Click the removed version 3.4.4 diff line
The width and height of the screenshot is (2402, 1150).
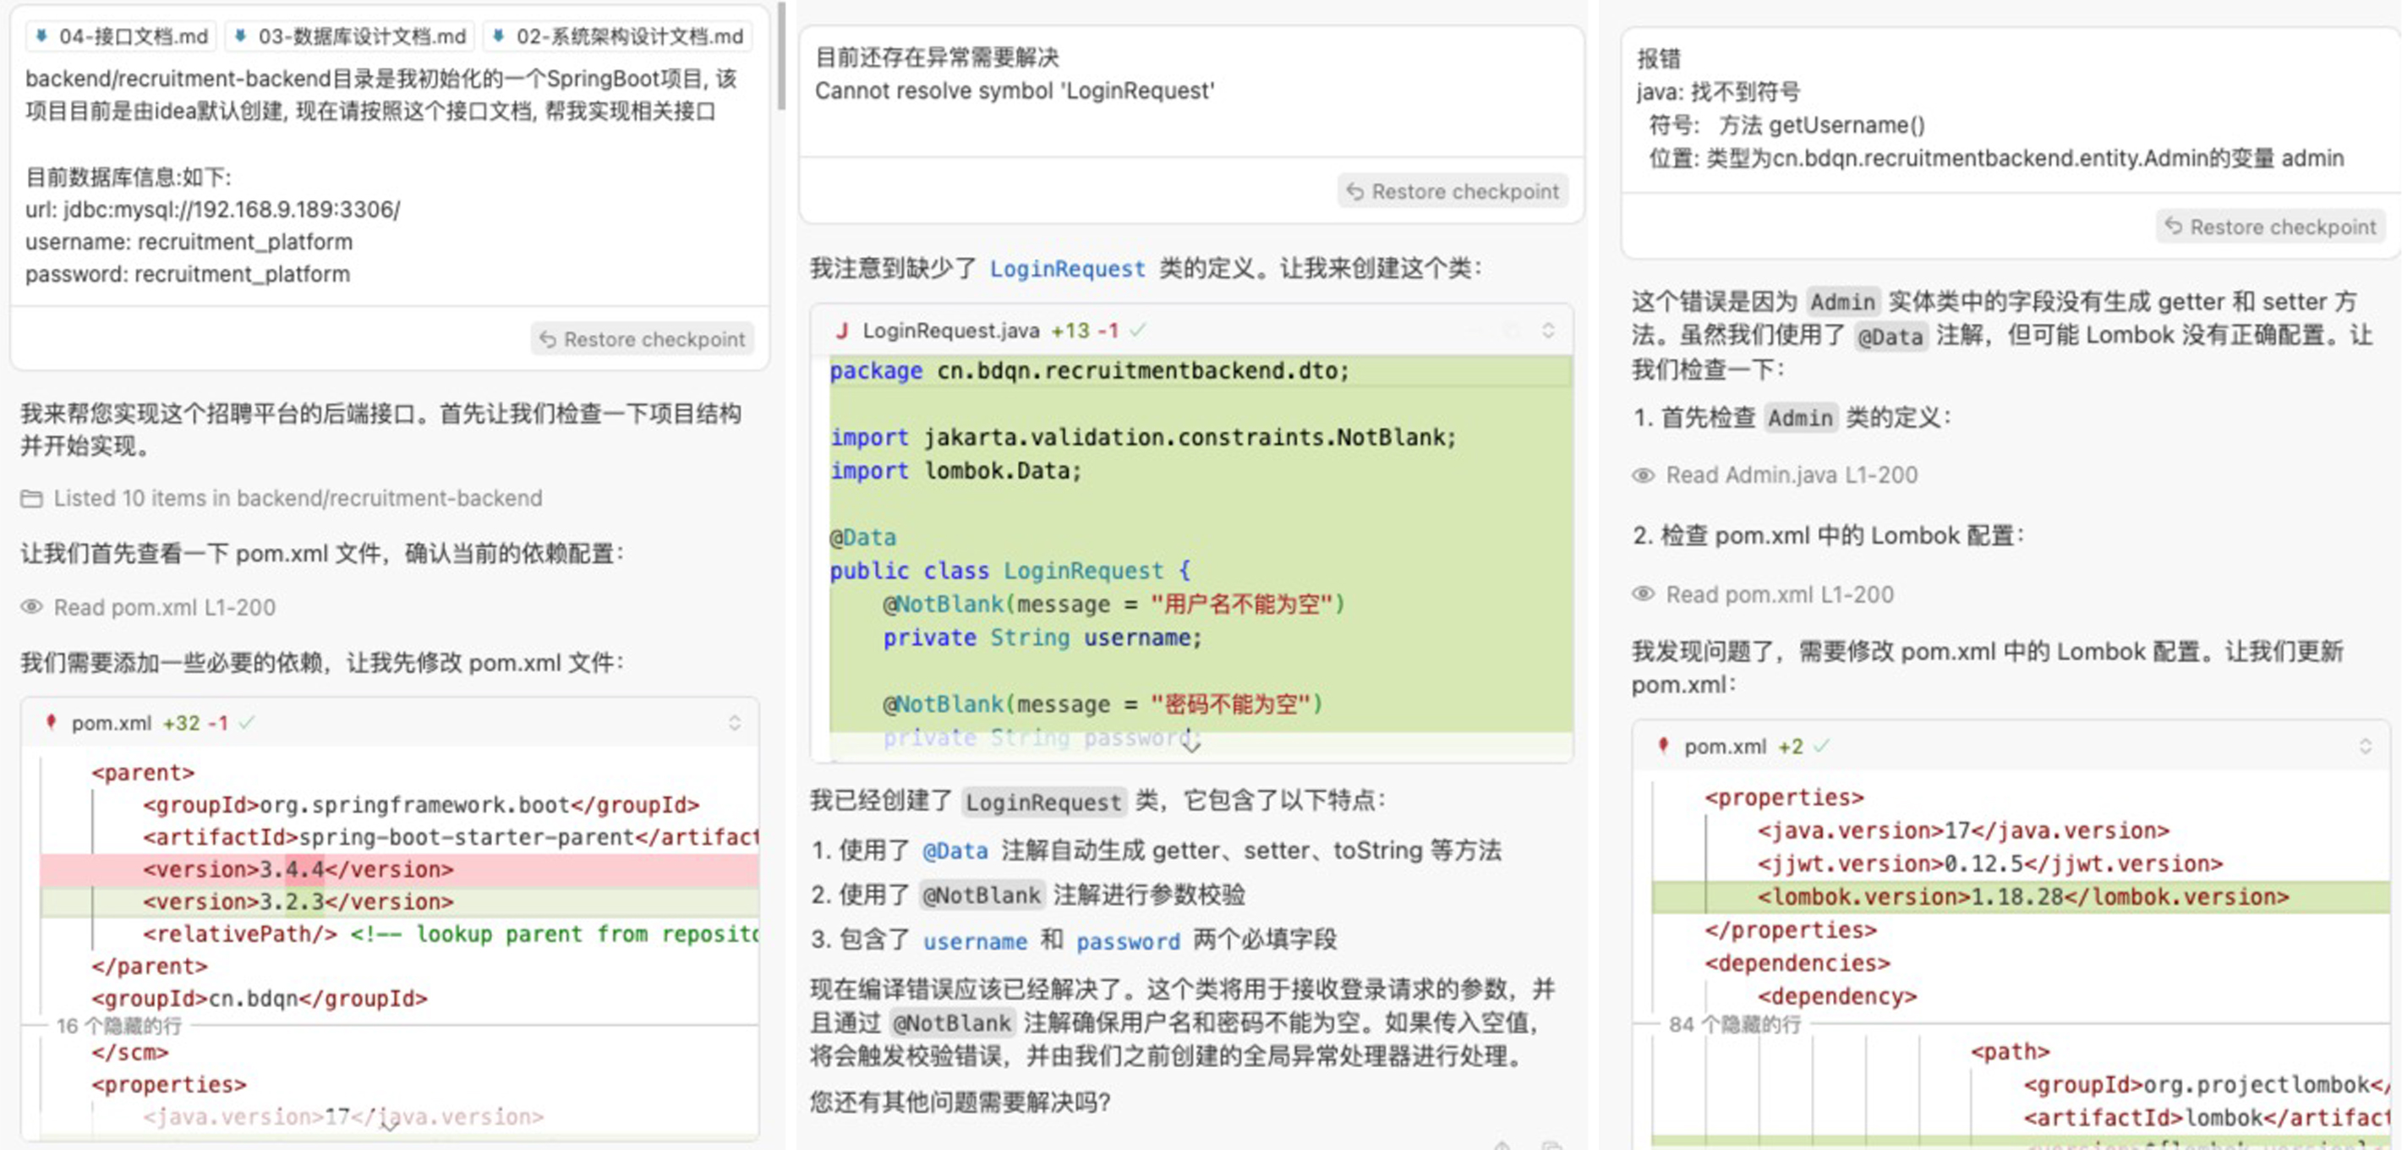pyautogui.click(x=399, y=869)
